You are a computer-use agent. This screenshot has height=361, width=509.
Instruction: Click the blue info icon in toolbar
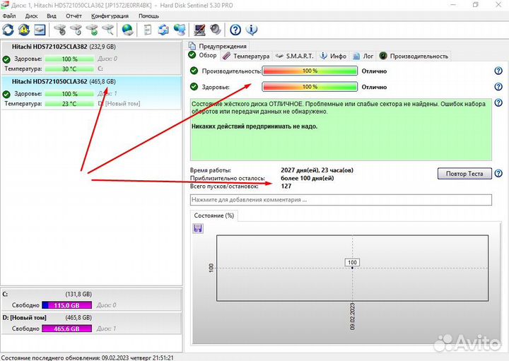pos(251,30)
